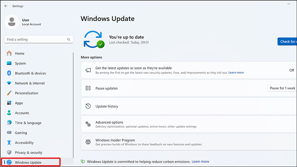Click the Accessibility figure icon

(9, 142)
